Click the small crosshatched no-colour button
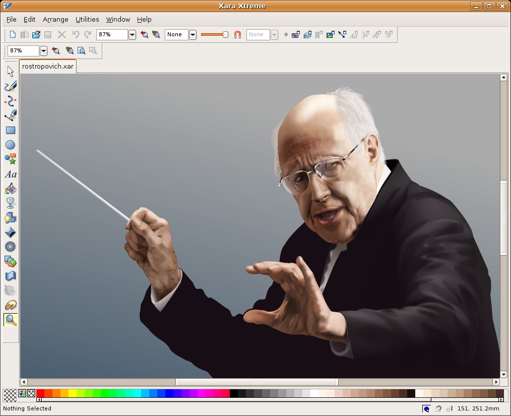The width and height of the screenshot is (511, 416). click(31, 393)
